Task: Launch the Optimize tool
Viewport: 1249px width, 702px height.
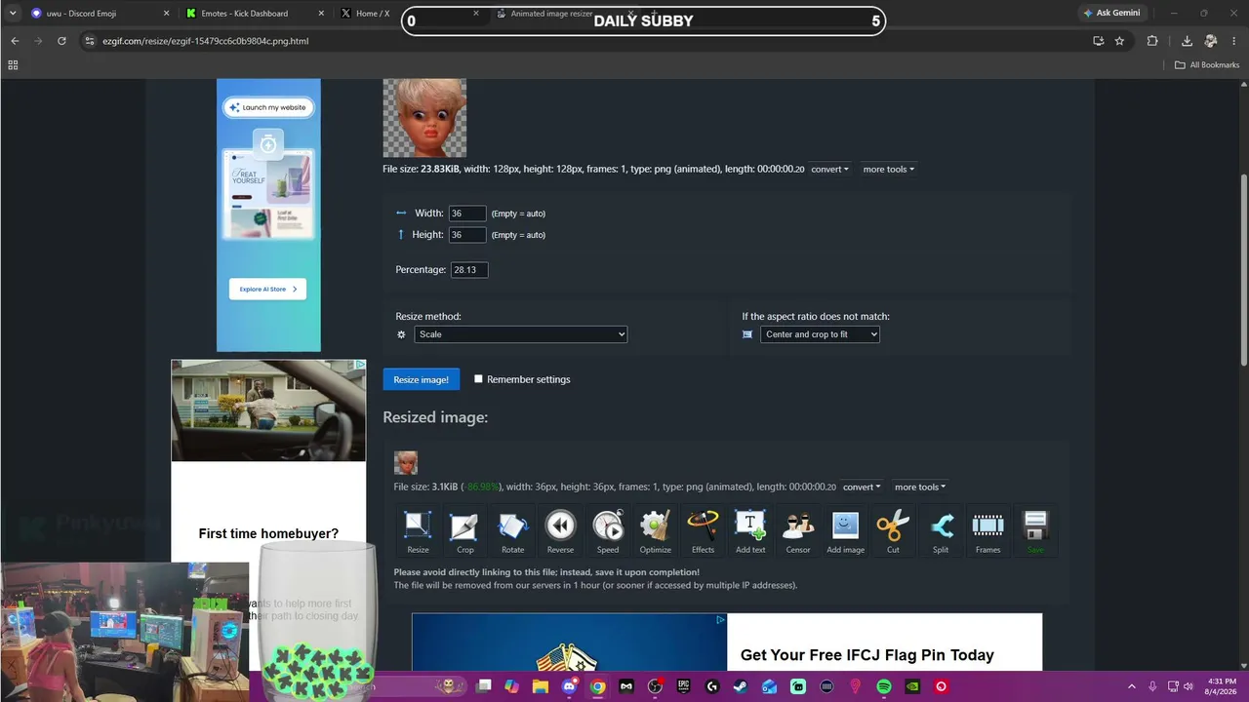Action: tap(655, 532)
